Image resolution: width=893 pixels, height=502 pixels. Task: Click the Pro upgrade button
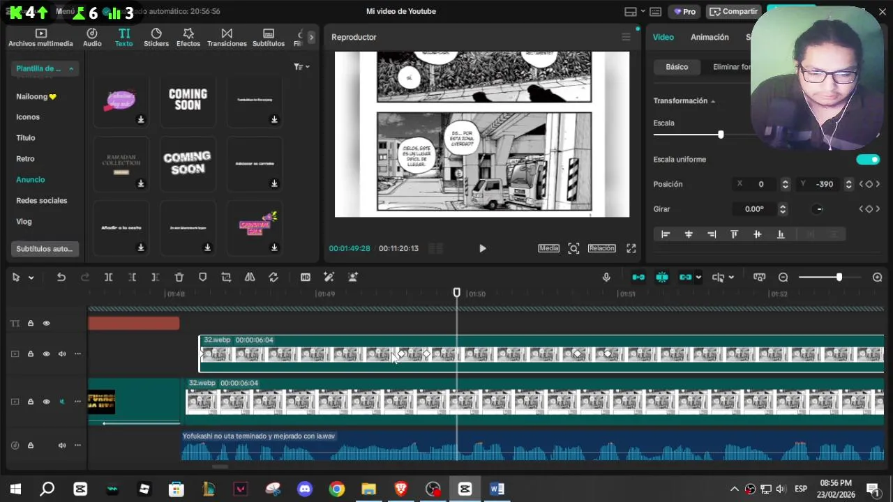click(x=683, y=12)
